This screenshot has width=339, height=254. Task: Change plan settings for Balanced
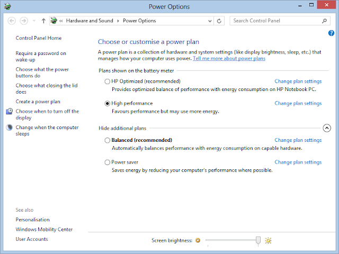click(298, 140)
